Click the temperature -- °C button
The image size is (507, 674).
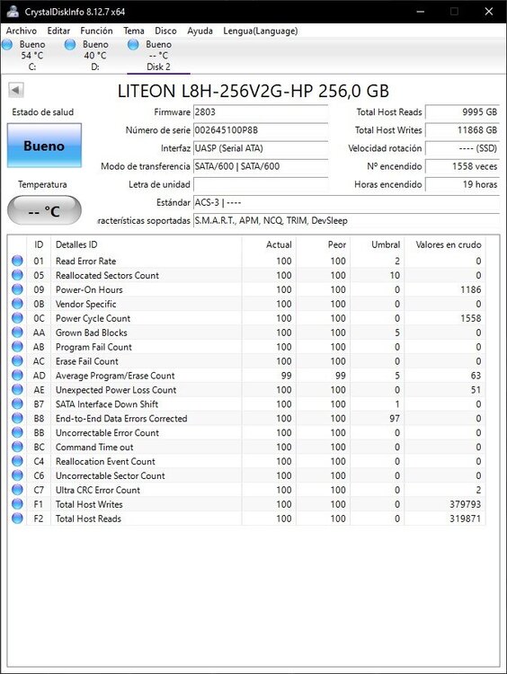(x=44, y=210)
